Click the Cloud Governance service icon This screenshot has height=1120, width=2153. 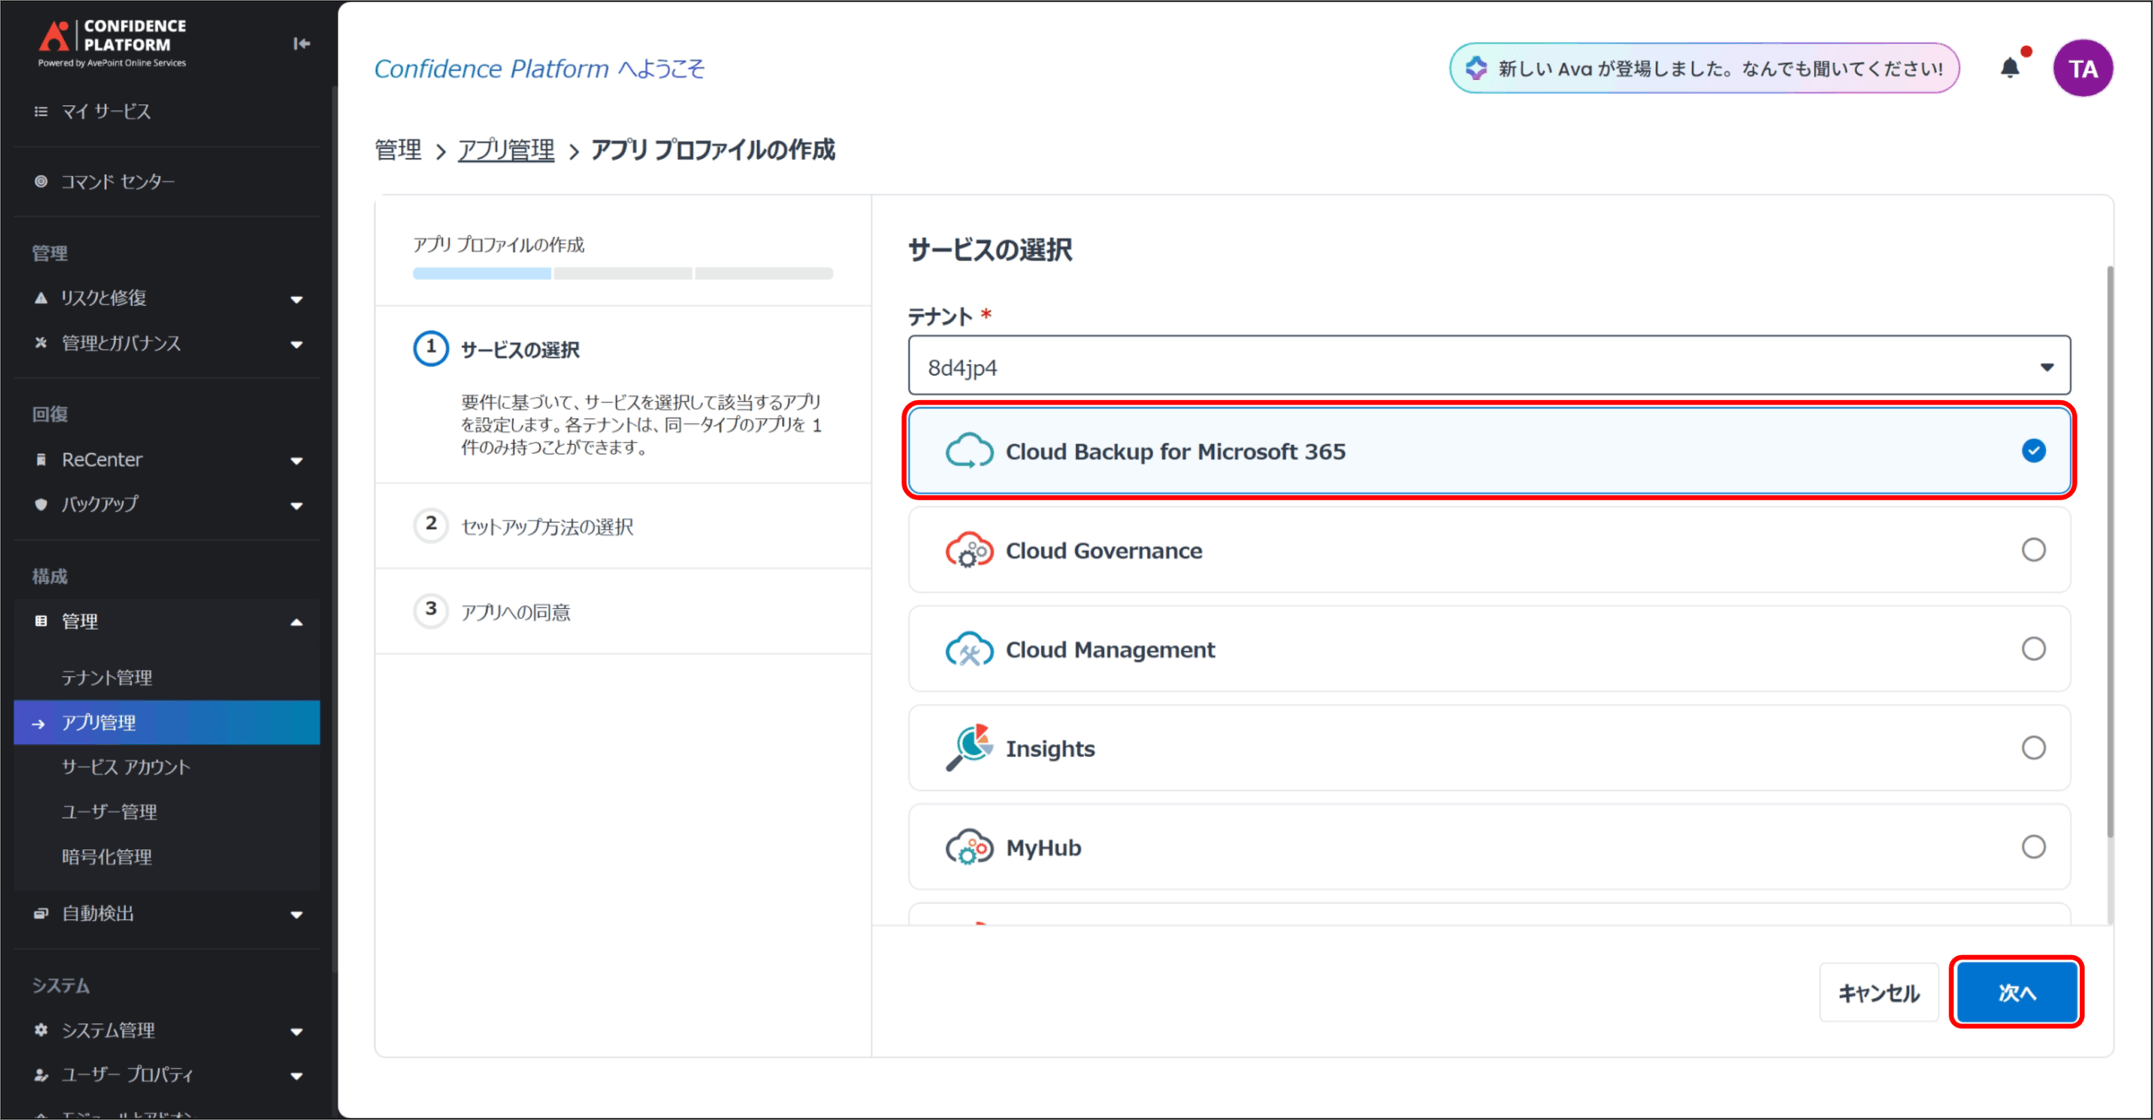coord(969,550)
